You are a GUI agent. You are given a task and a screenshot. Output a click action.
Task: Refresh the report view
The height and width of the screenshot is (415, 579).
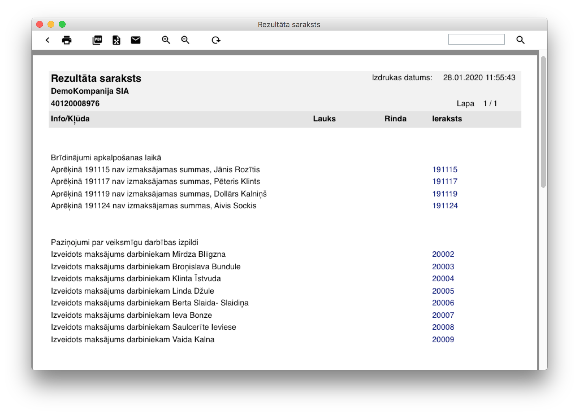click(216, 40)
